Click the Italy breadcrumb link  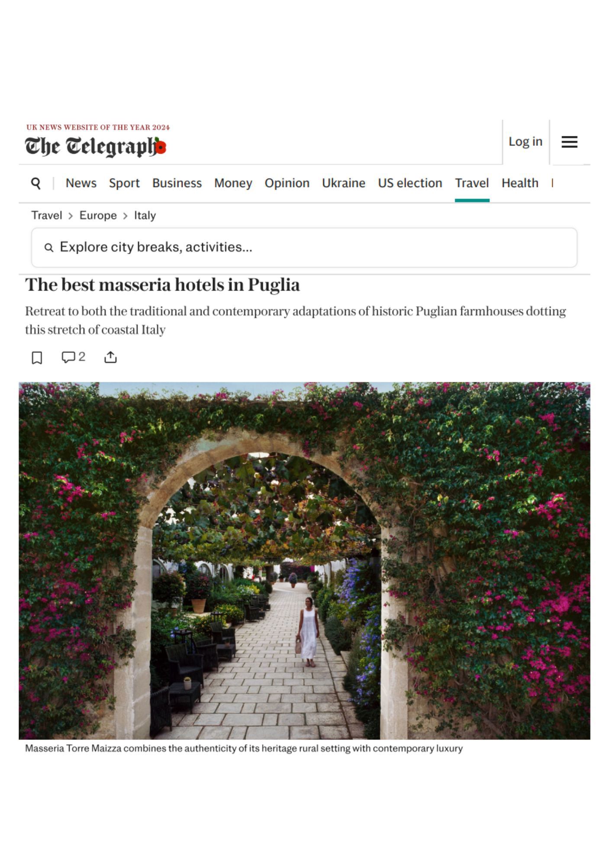(145, 216)
